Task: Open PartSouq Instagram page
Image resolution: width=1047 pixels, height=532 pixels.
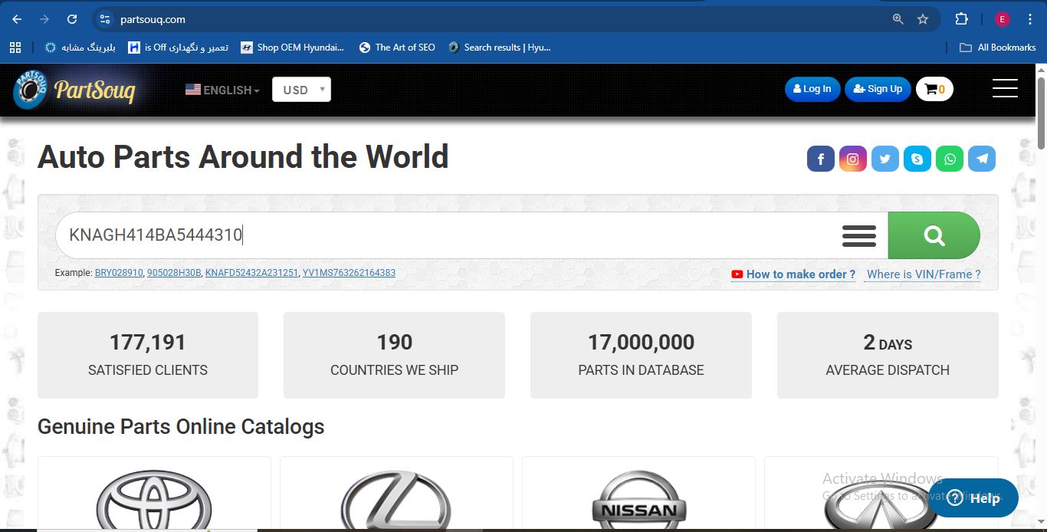Action: pyautogui.click(x=852, y=159)
